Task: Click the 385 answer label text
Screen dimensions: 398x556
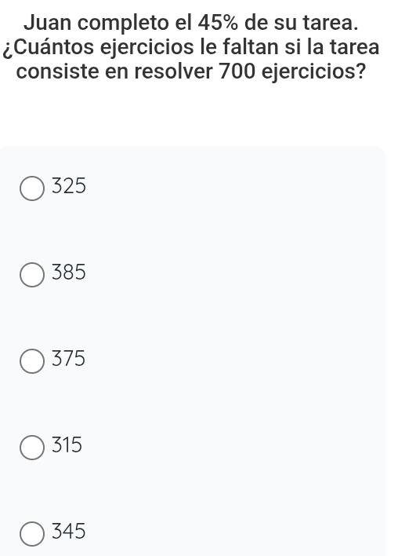Action: [x=69, y=272]
